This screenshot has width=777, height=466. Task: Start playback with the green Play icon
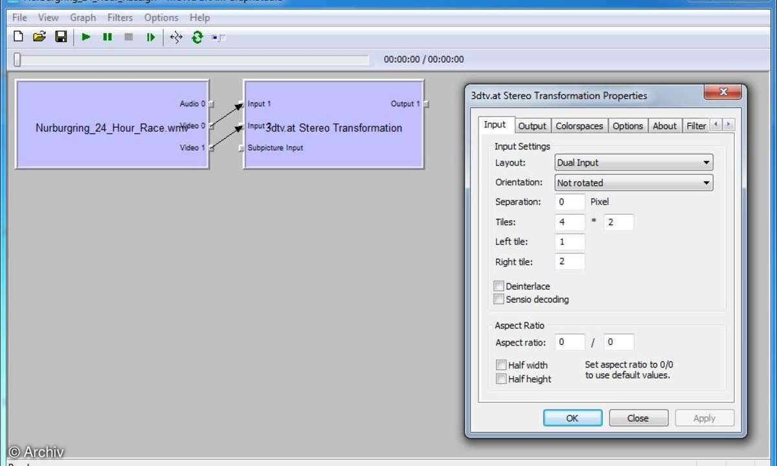[86, 37]
